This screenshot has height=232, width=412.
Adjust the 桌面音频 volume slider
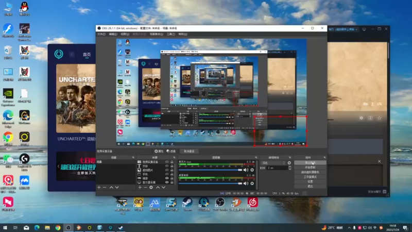click(x=210, y=184)
